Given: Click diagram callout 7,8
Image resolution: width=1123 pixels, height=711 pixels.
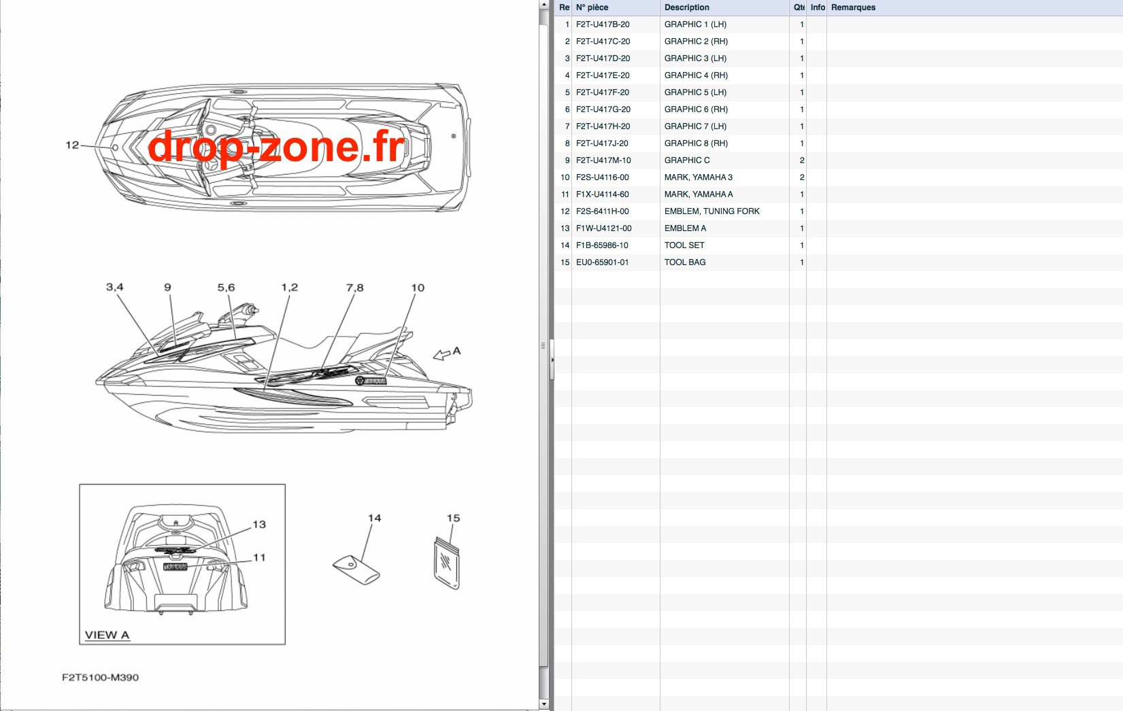Looking at the screenshot, I should coord(354,288).
